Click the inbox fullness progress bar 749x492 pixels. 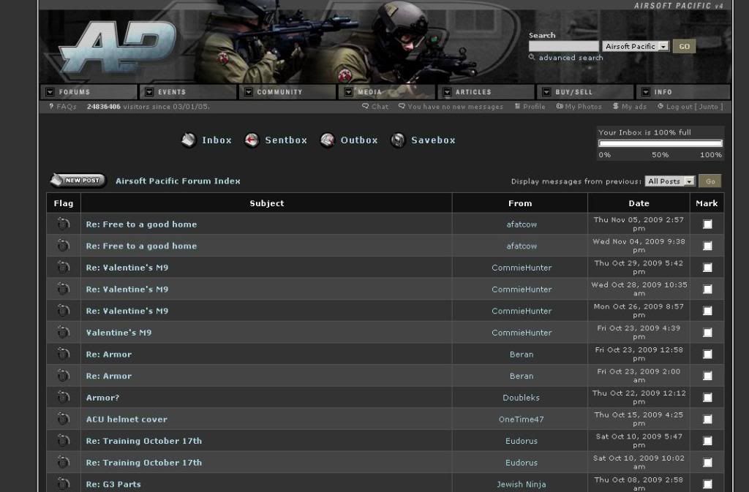(660, 143)
